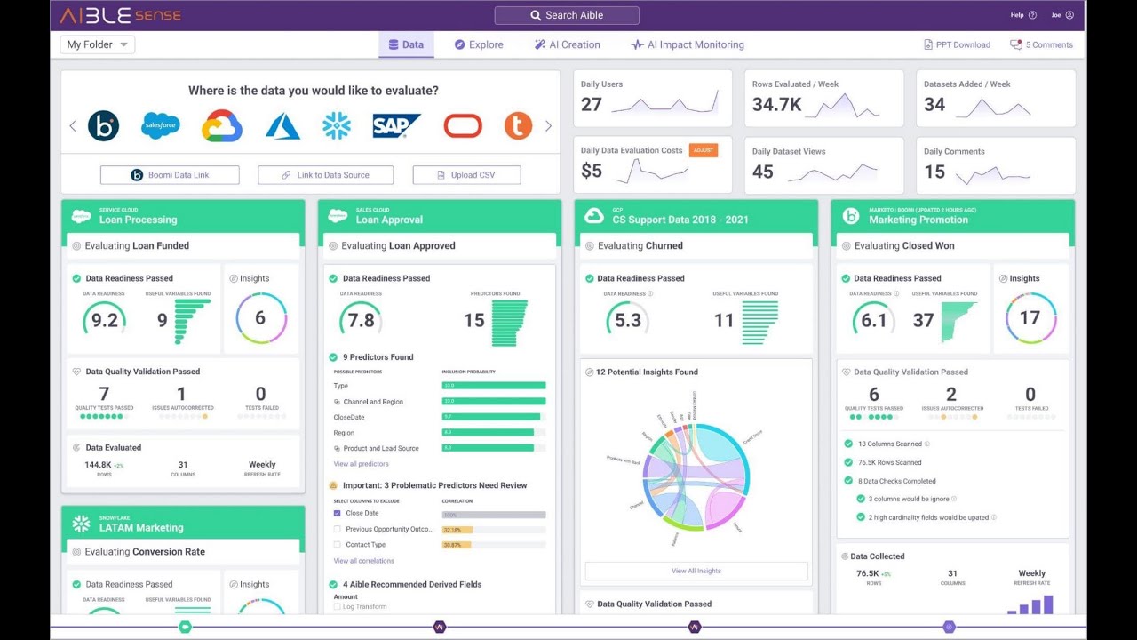Click the Type predictor probability bar
The image size is (1137, 640).
(x=494, y=386)
